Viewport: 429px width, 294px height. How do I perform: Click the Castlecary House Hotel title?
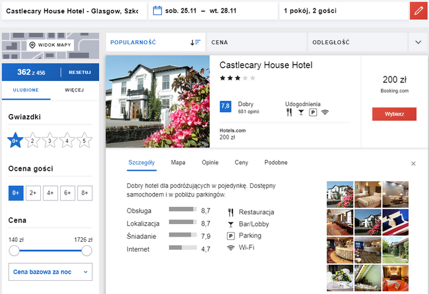(266, 65)
